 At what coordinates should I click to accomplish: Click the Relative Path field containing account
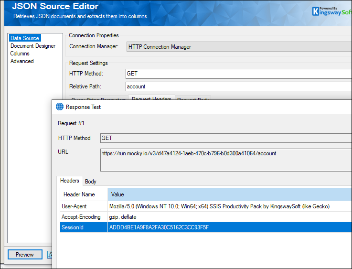(239, 86)
